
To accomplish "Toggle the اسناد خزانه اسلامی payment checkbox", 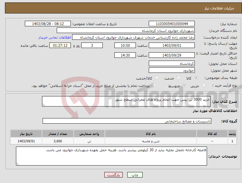I will 154,85.
